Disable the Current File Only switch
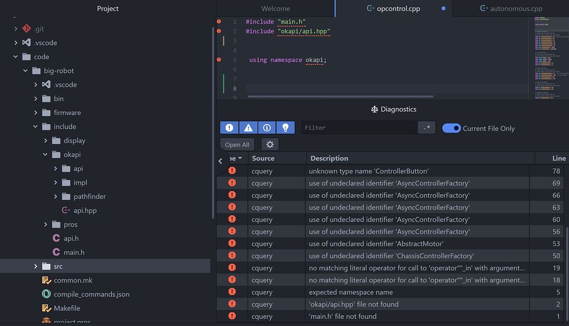 tap(451, 128)
